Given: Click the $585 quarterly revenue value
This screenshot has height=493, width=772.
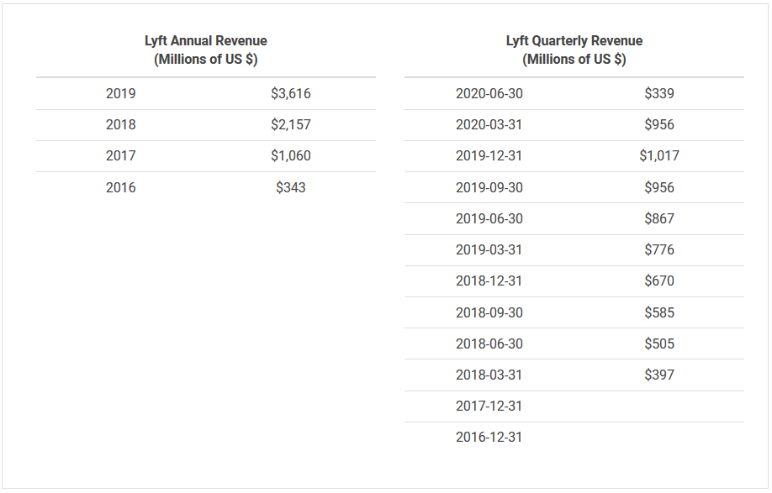Looking at the screenshot, I should point(658,312).
